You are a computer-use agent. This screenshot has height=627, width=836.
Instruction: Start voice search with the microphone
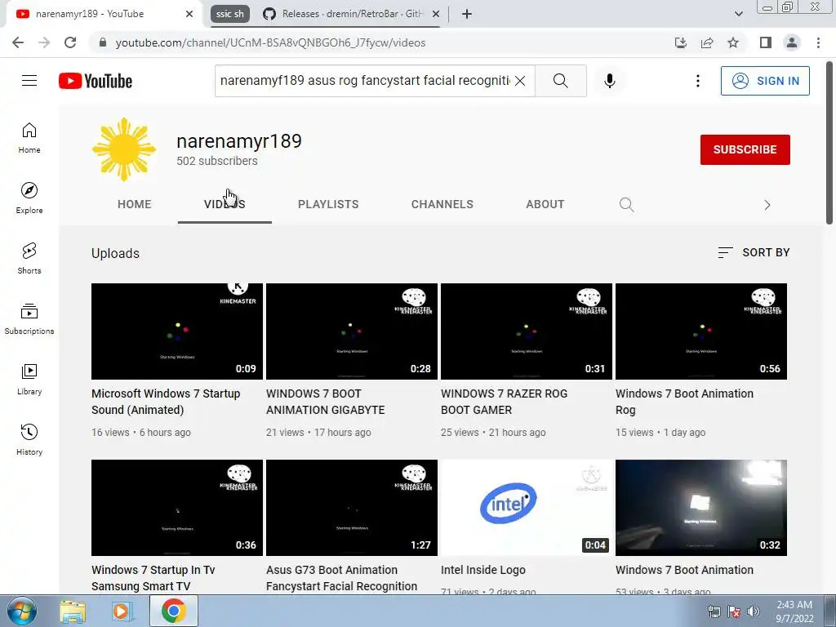point(609,81)
